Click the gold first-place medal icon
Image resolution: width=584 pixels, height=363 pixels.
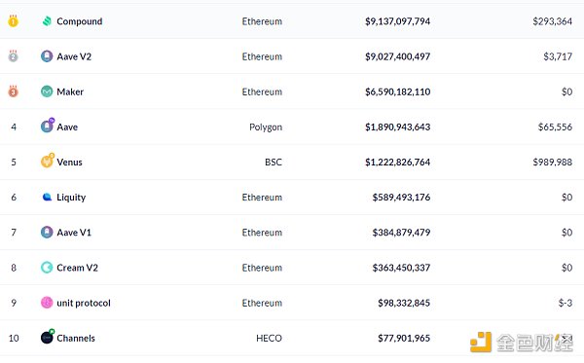pos(13,20)
